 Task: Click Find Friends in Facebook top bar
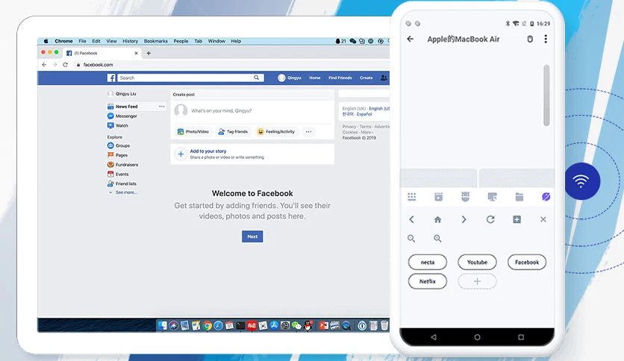(x=340, y=78)
